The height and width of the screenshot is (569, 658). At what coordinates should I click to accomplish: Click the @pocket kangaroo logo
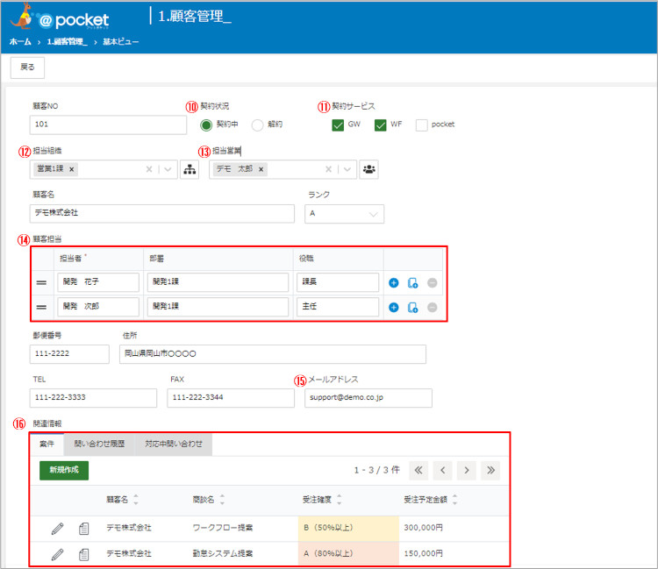[x=60, y=18]
